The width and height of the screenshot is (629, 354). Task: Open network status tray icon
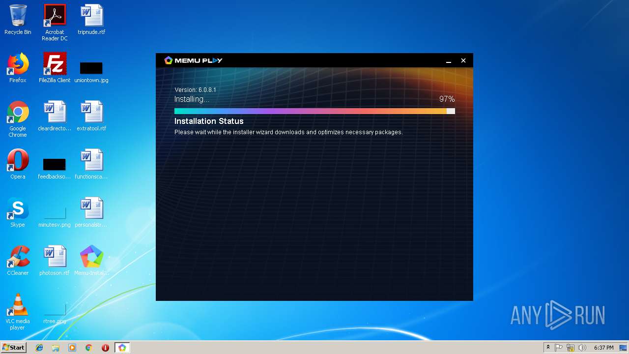(571, 348)
